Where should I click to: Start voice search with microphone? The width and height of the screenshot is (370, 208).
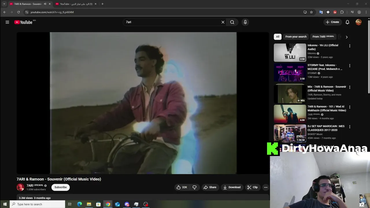click(245, 22)
